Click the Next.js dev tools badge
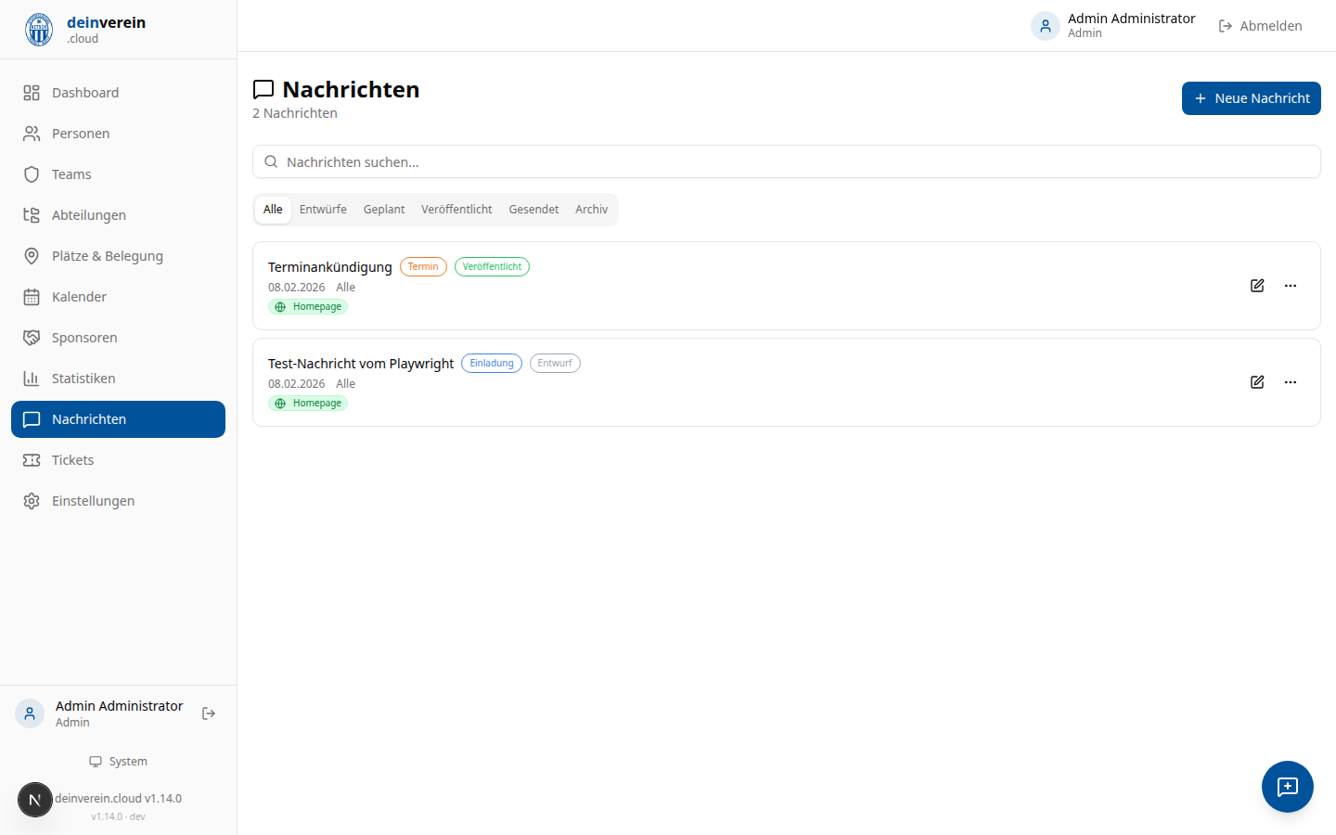Image resolution: width=1336 pixels, height=835 pixels. tap(35, 800)
